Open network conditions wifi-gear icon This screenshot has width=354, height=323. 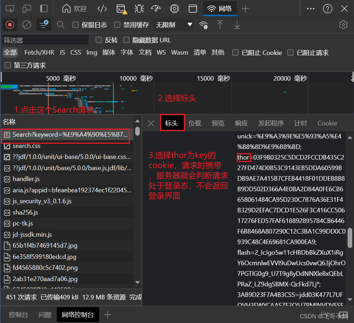(x=204, y=25)
